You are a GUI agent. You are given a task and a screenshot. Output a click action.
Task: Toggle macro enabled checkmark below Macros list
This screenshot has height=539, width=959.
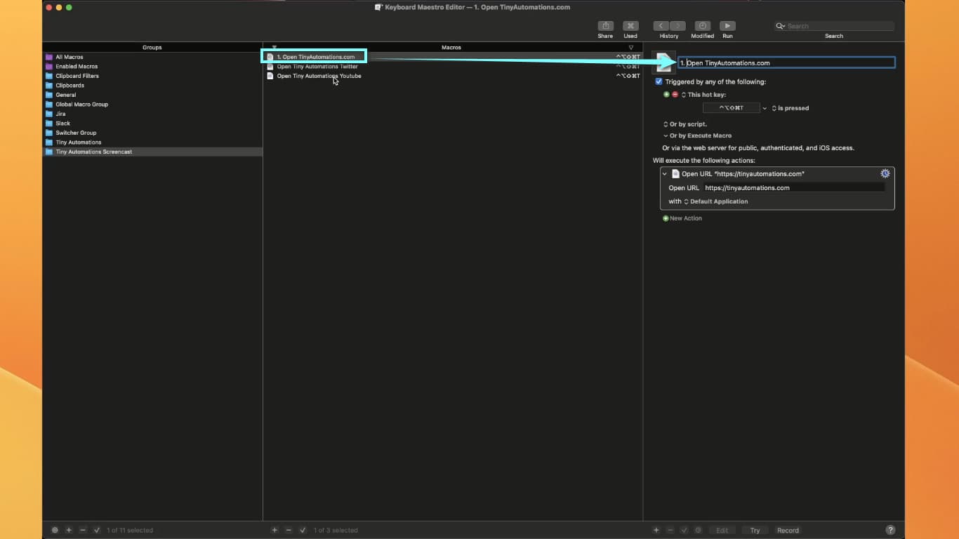(303, 530)
